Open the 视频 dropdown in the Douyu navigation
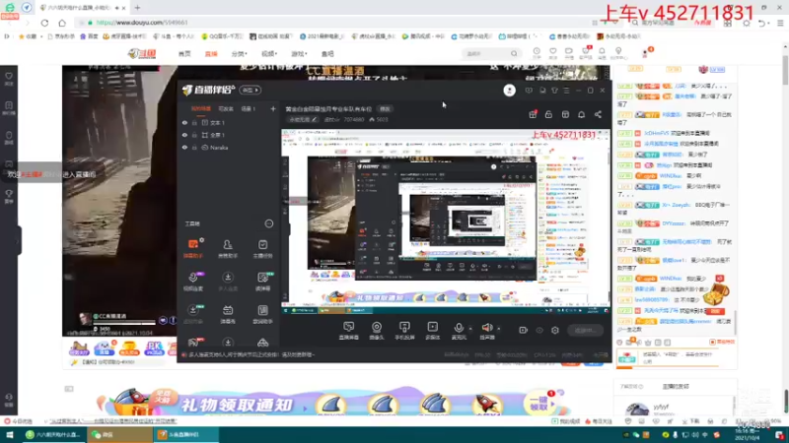The width and height of the screenshot is (789, 443). click(x=269, y=54)
